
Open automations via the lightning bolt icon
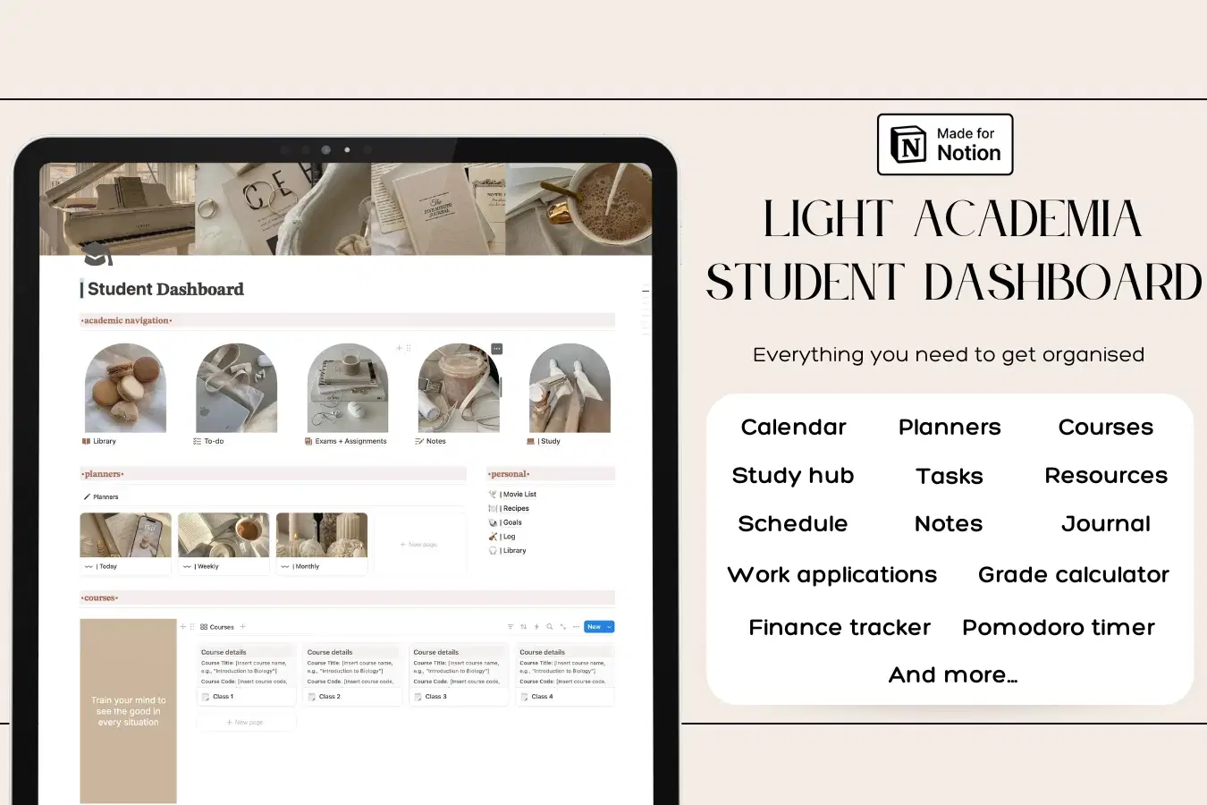point(536,627)
